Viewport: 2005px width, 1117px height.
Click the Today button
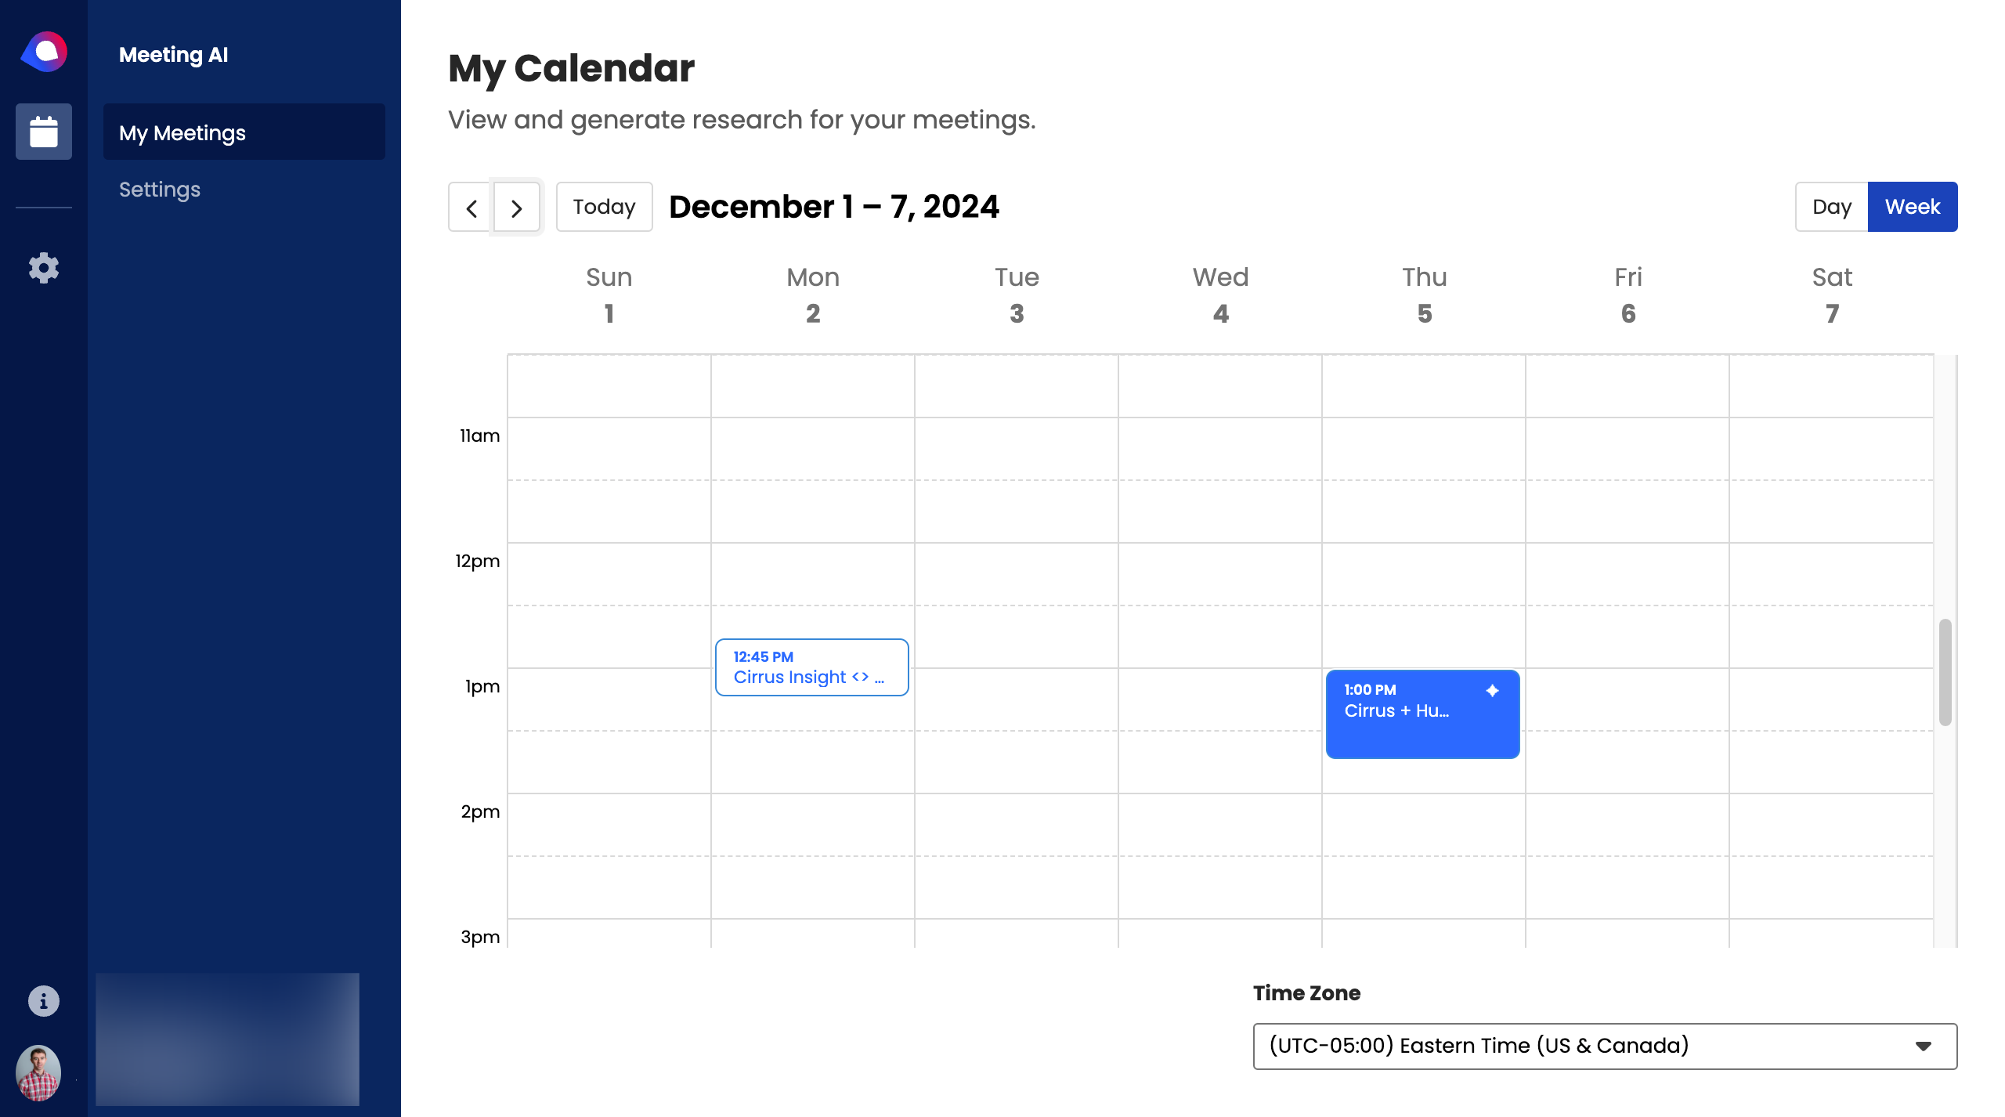604,207
